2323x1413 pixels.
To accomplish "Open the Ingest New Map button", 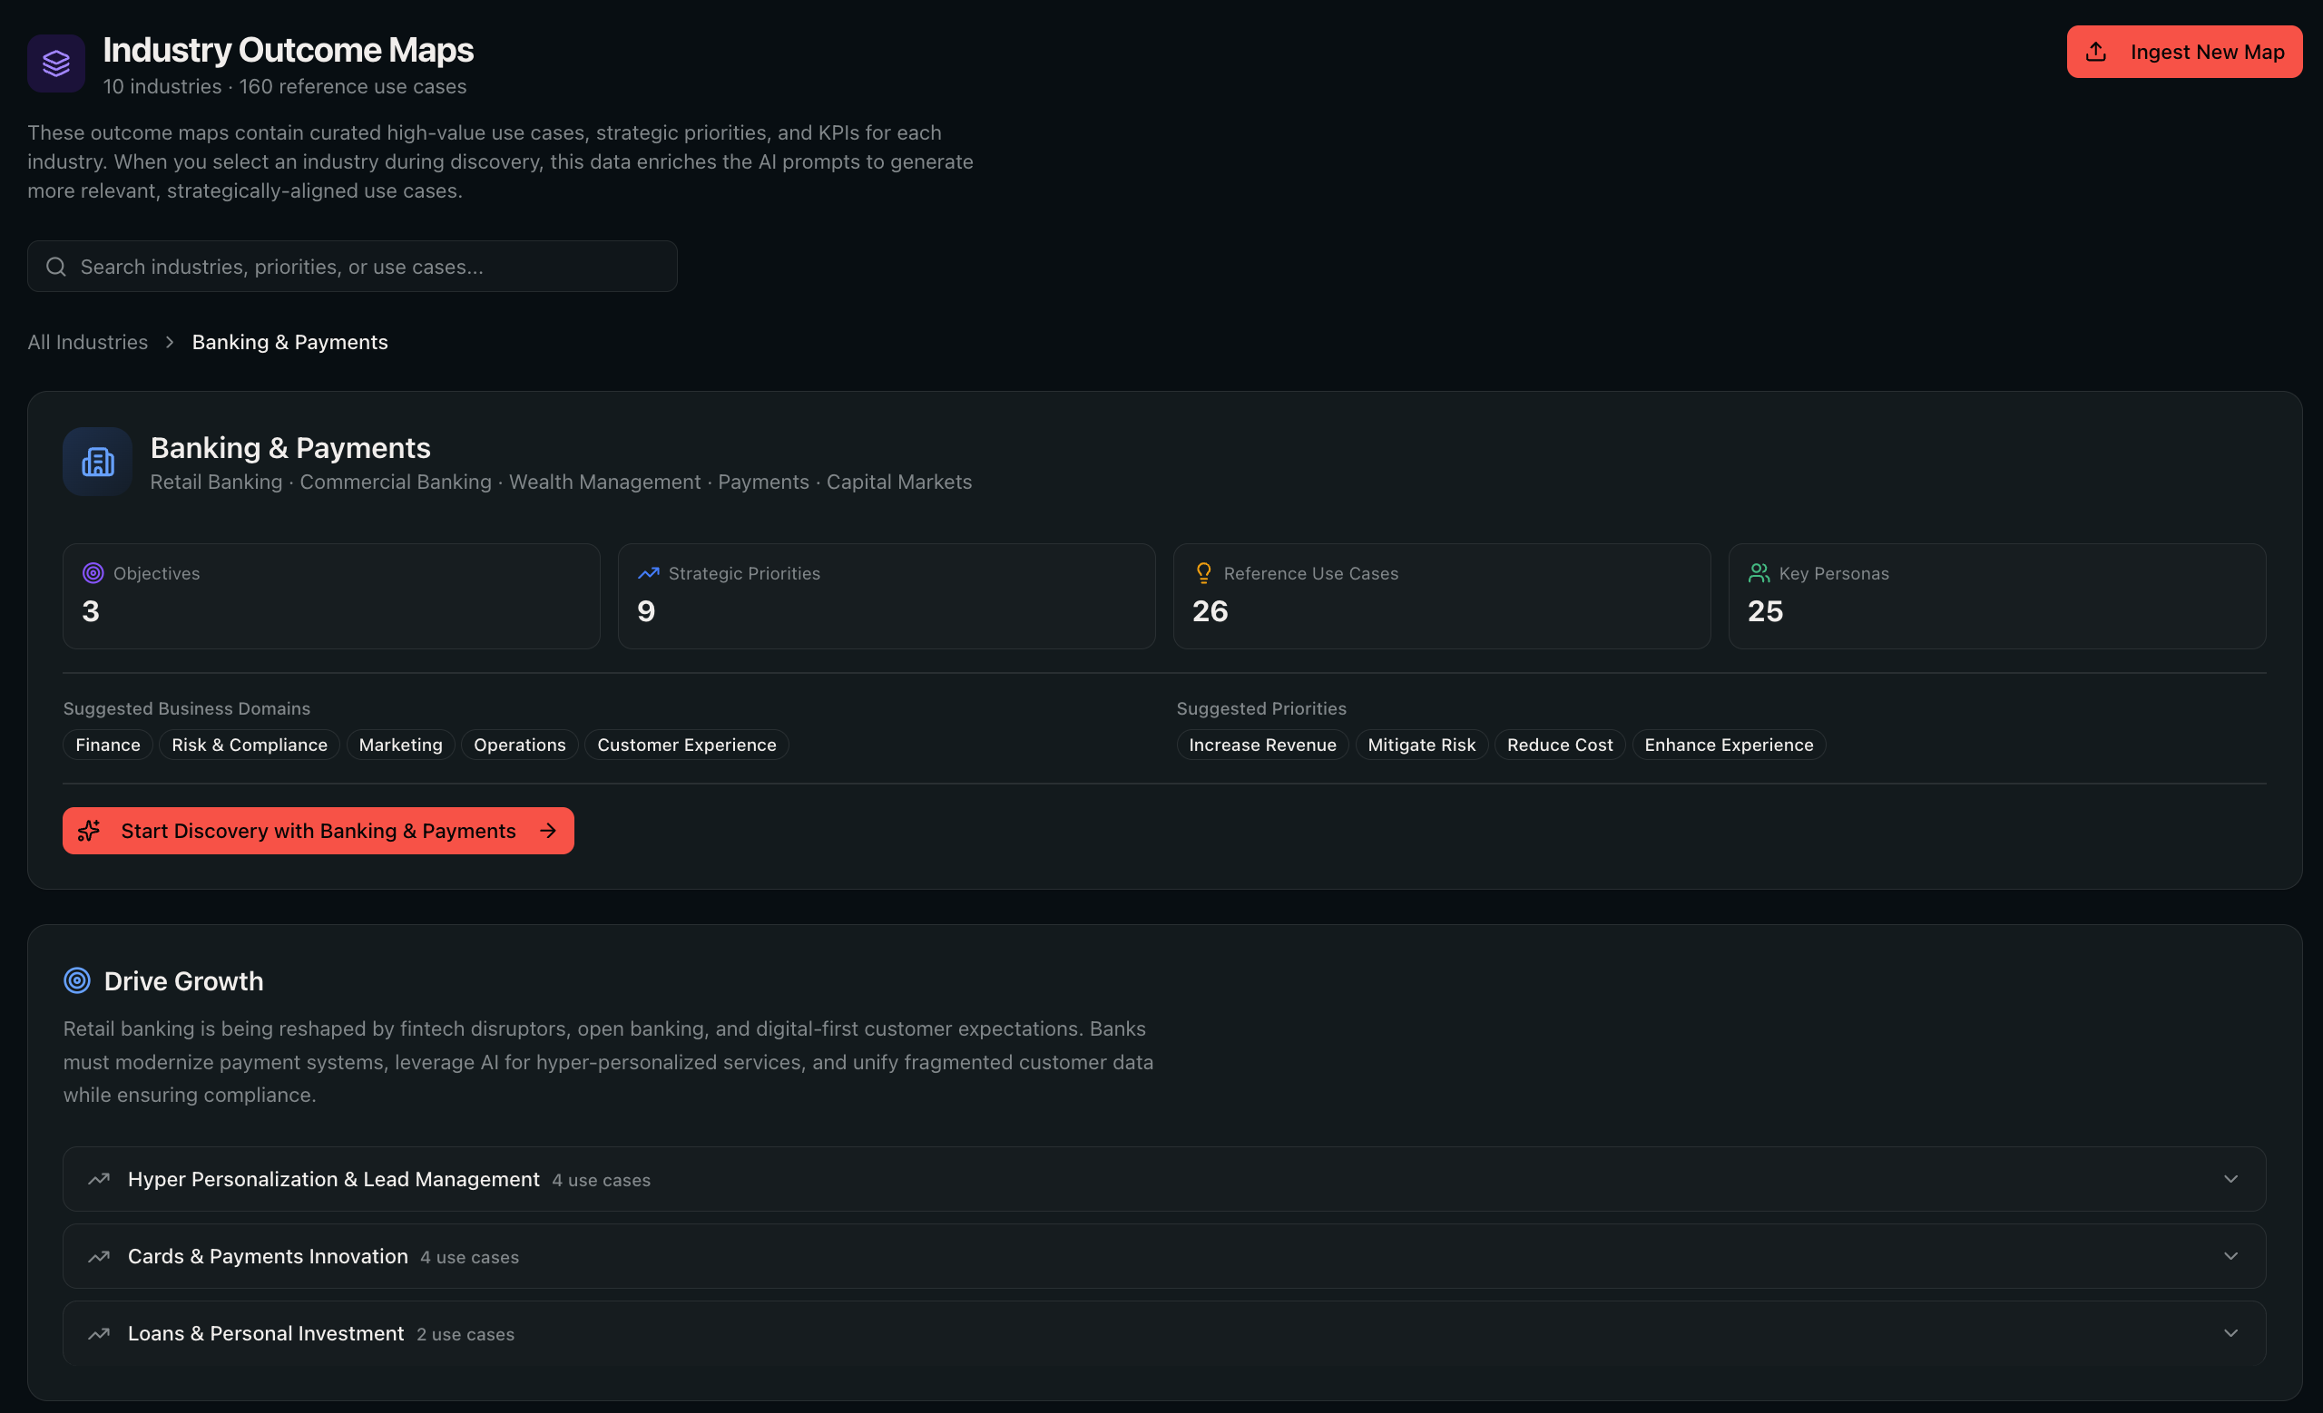I will pos(2184,52).
